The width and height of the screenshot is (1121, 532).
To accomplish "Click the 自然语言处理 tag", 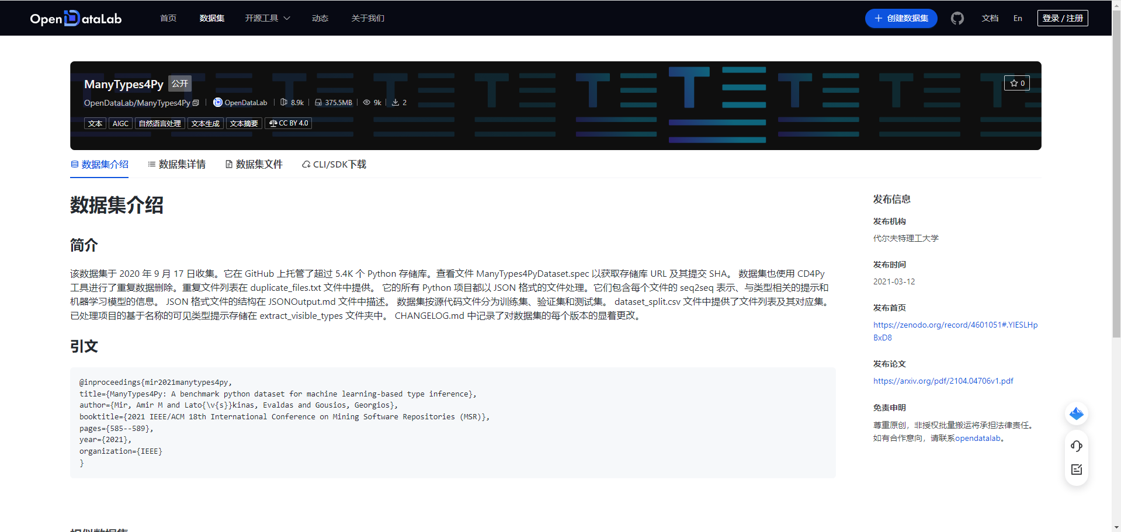I will [159, 123].
